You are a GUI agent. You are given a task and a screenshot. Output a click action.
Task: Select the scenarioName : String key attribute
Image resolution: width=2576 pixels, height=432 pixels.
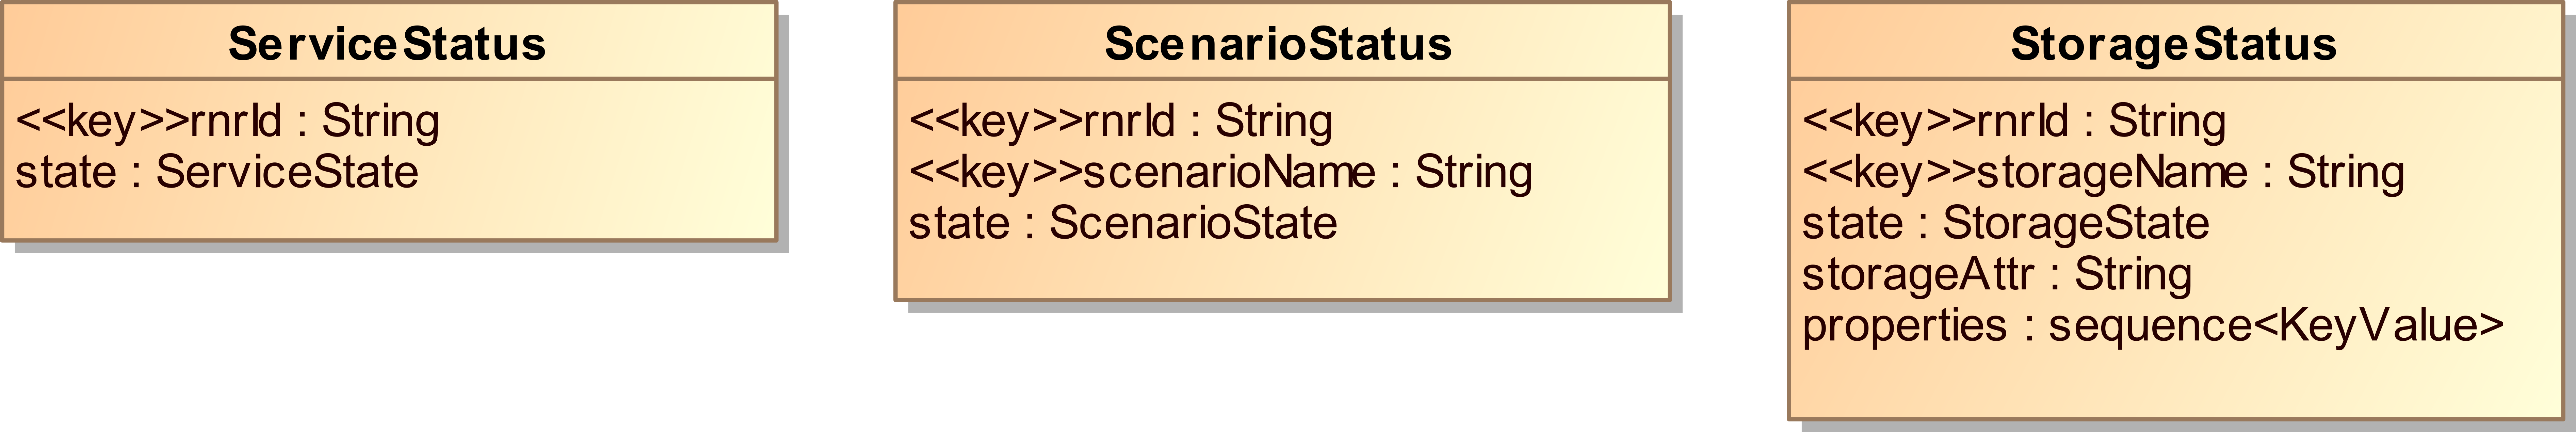(1220, 172)
